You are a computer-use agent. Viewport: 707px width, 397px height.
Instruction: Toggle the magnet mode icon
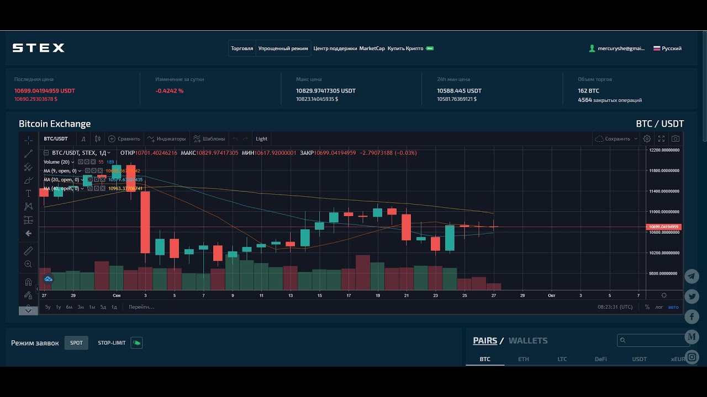coord(28,282)
